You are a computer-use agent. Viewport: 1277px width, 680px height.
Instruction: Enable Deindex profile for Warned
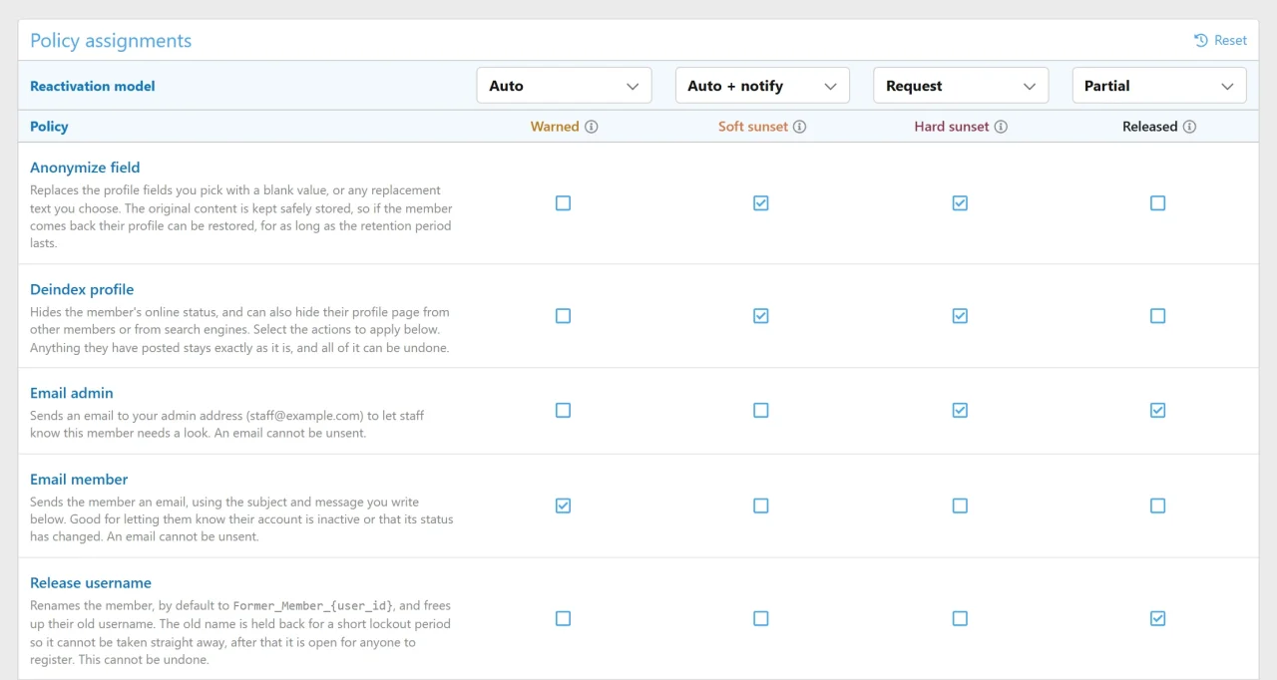click(x=563, y=316)
